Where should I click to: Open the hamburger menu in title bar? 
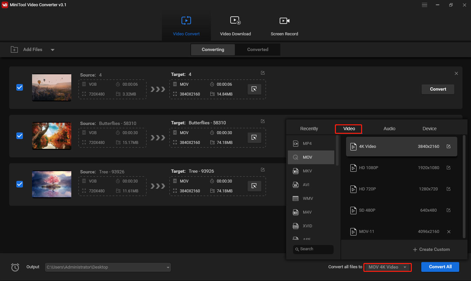tap(425, 5)
